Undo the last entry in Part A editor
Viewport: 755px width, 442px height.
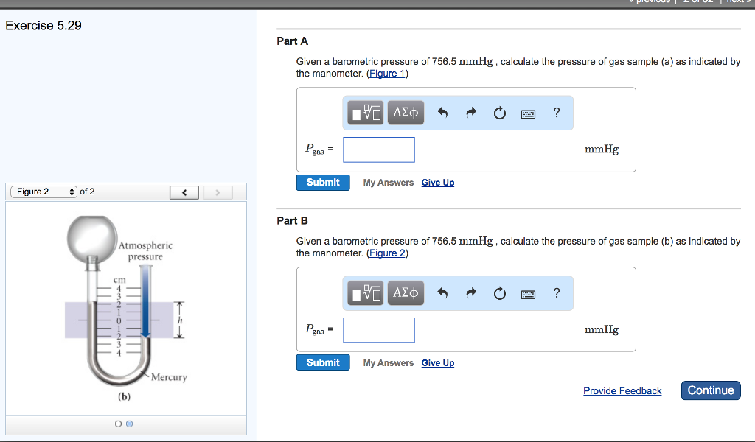(442, 112)
